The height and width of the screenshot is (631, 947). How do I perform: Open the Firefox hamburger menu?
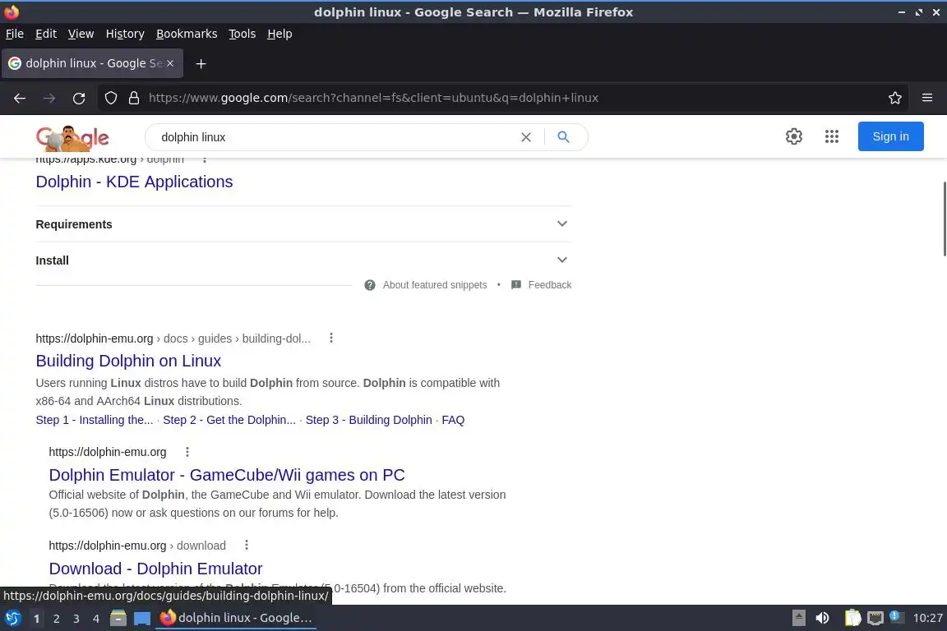click(927, 98)
